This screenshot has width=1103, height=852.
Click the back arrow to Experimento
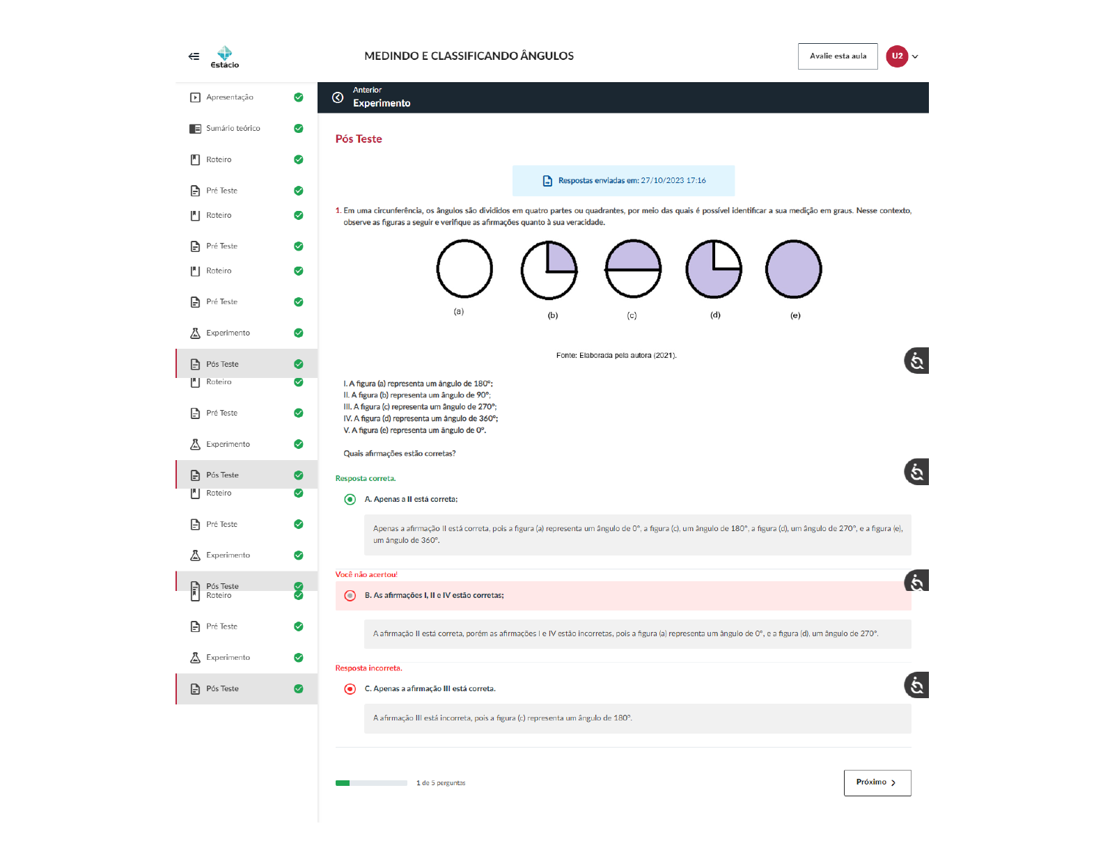(x=338, y=97)
